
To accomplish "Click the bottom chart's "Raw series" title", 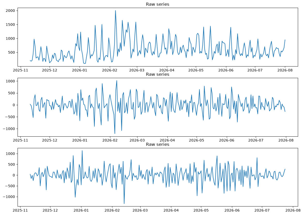I will point(158,144).
